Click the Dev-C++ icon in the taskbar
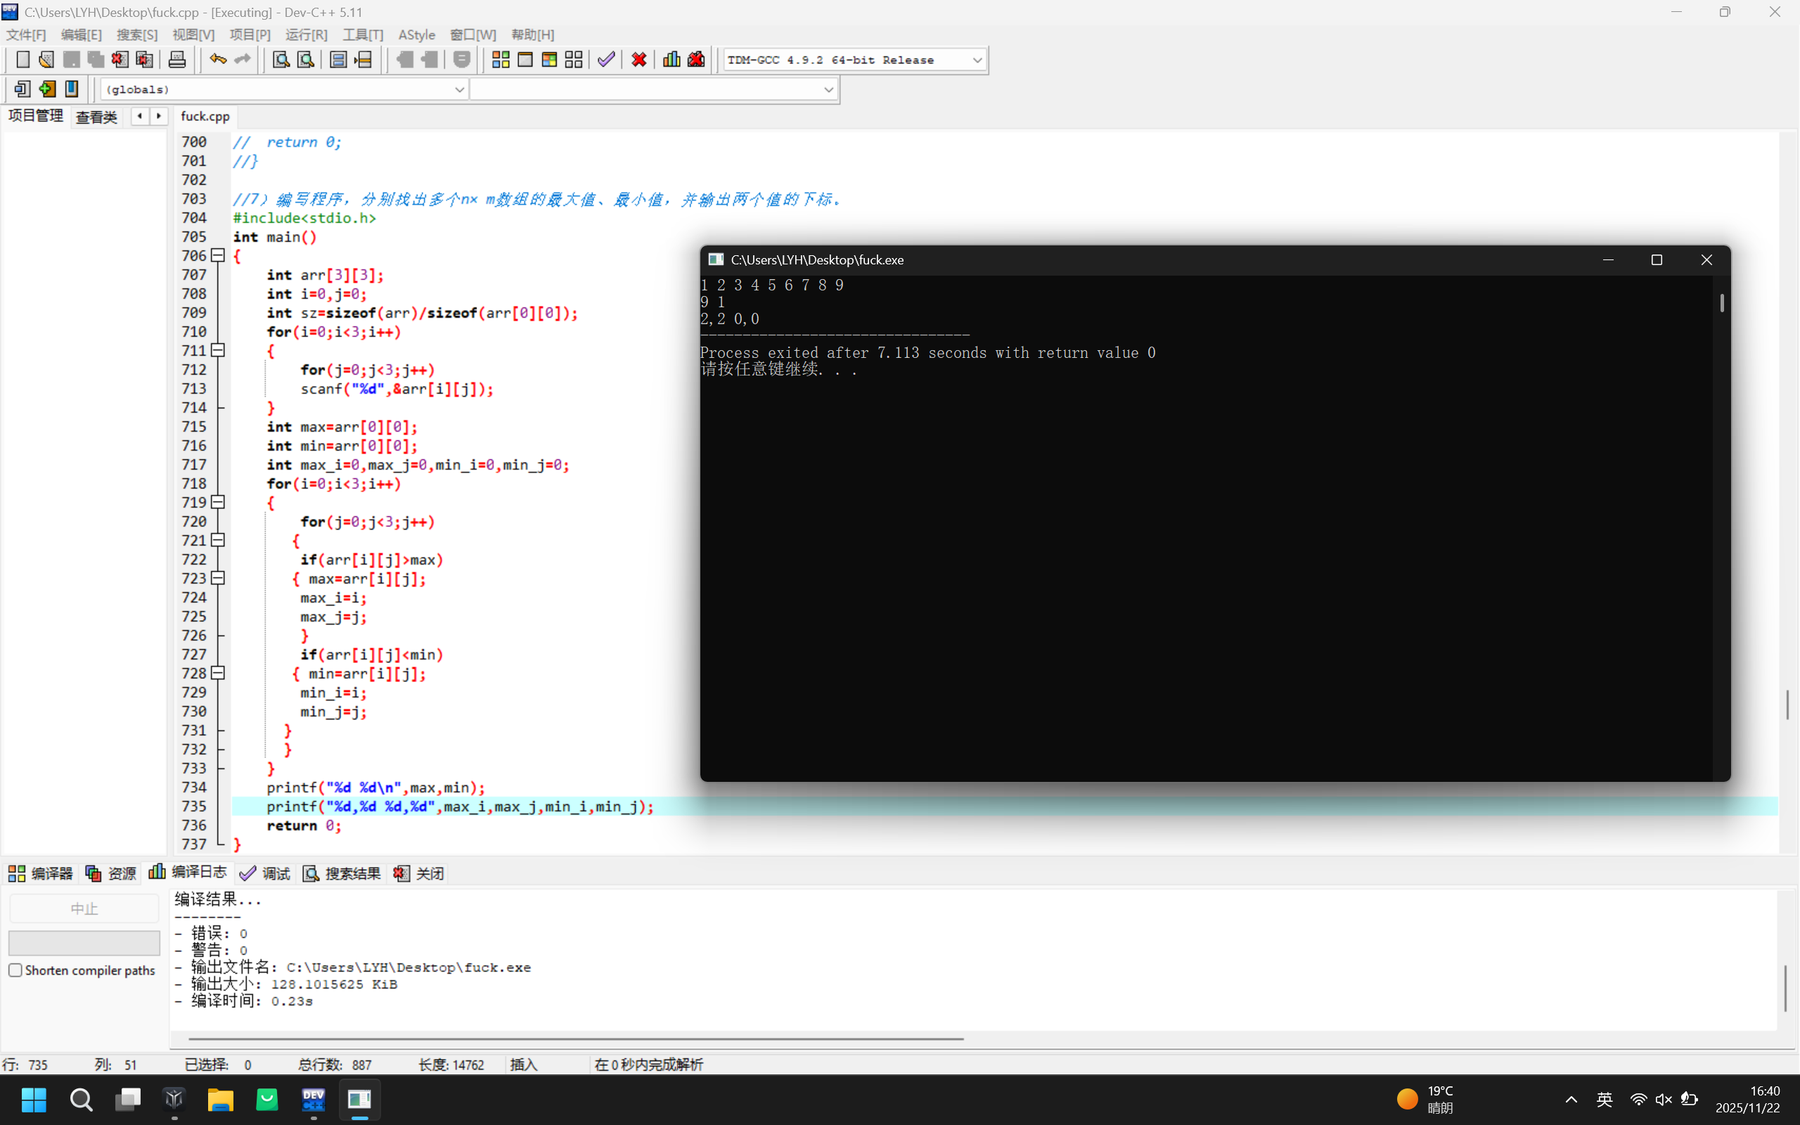Image resolution: width=1800 pixels, height=1125 pixels. [313, 1099]
